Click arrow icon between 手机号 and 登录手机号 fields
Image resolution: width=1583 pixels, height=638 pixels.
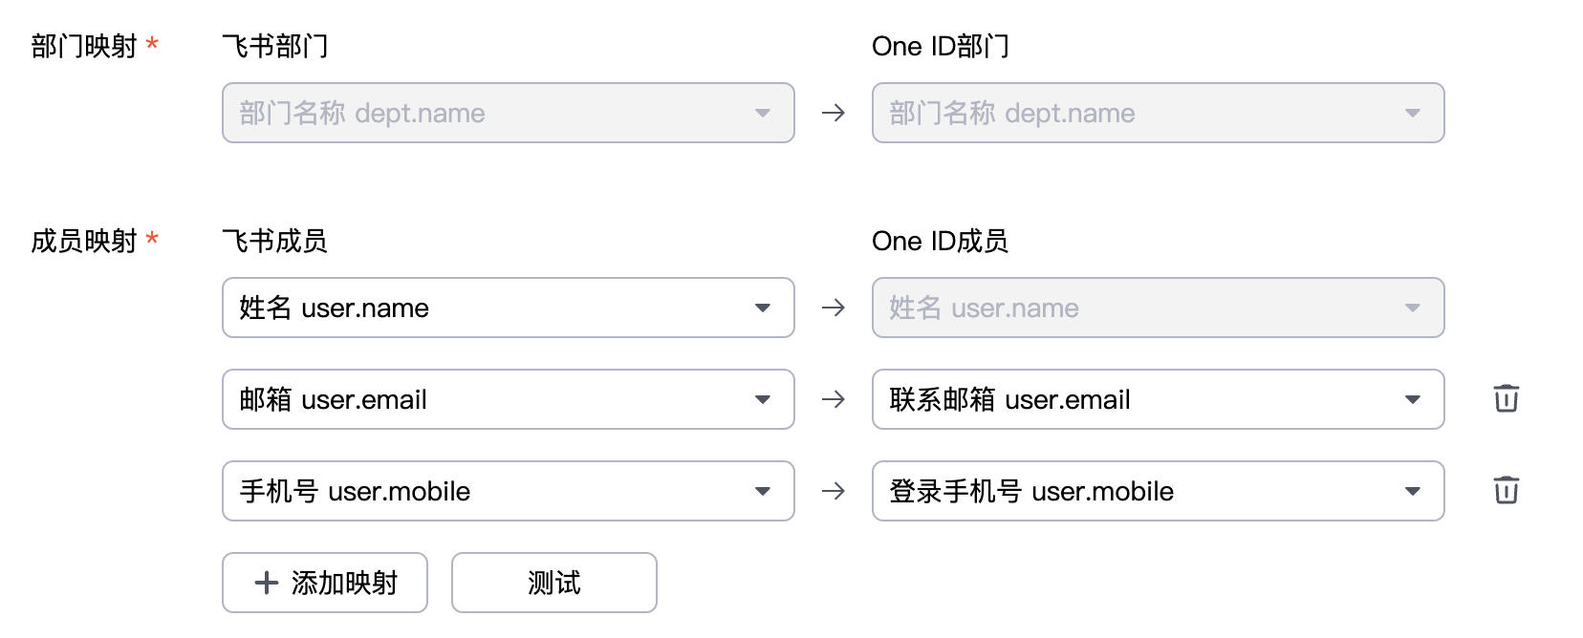(x=834, y=491)
